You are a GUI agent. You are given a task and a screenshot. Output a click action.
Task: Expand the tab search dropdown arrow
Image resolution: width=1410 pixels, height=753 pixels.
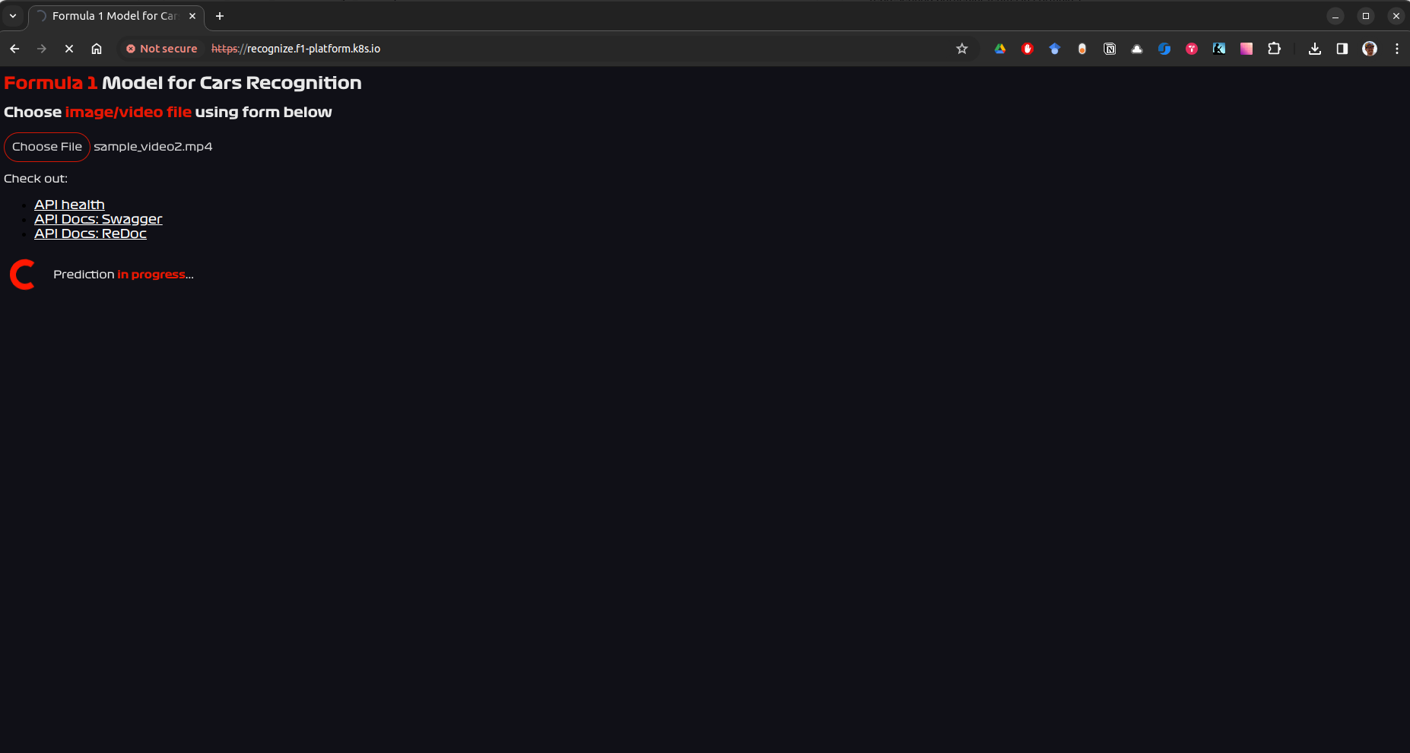[x=13, y=16]
